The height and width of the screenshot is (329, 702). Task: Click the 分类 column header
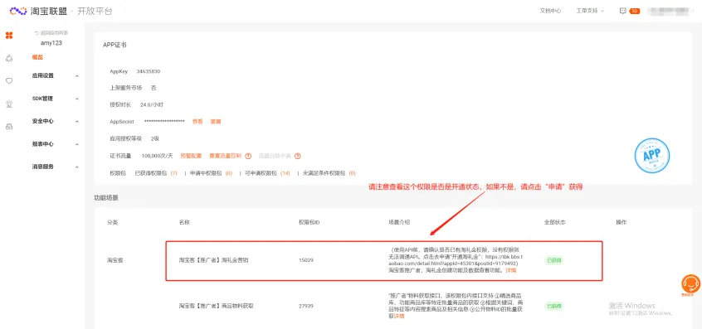point(112,222)
